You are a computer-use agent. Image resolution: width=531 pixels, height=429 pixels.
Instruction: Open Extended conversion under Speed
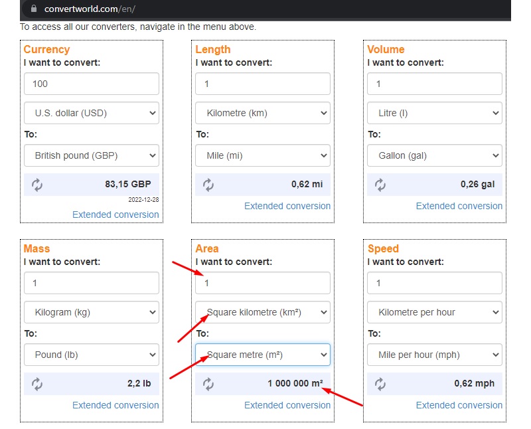459,405
